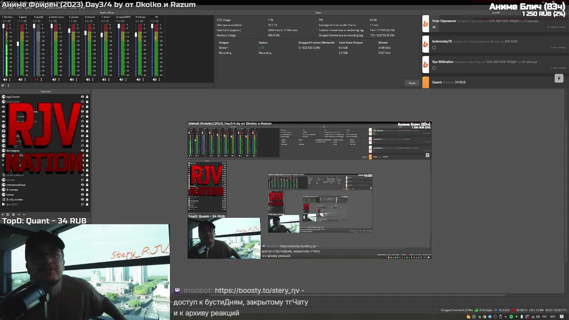
Task: Open Audio Mixer dots menu beside gear
Action: point(8,85)
